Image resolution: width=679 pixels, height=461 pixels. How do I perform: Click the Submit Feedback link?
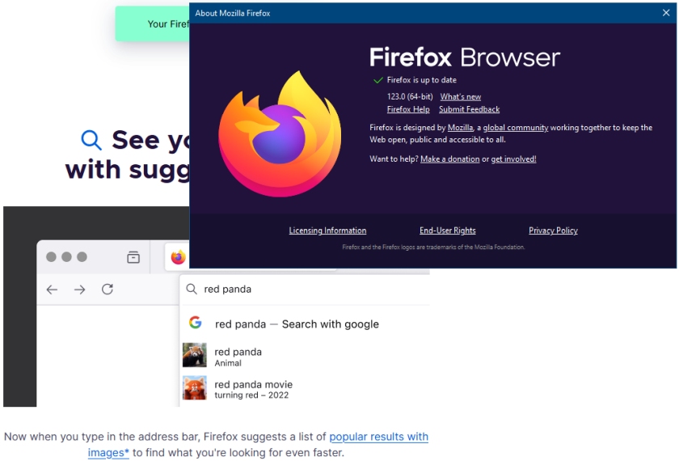[x=469, y=110]
